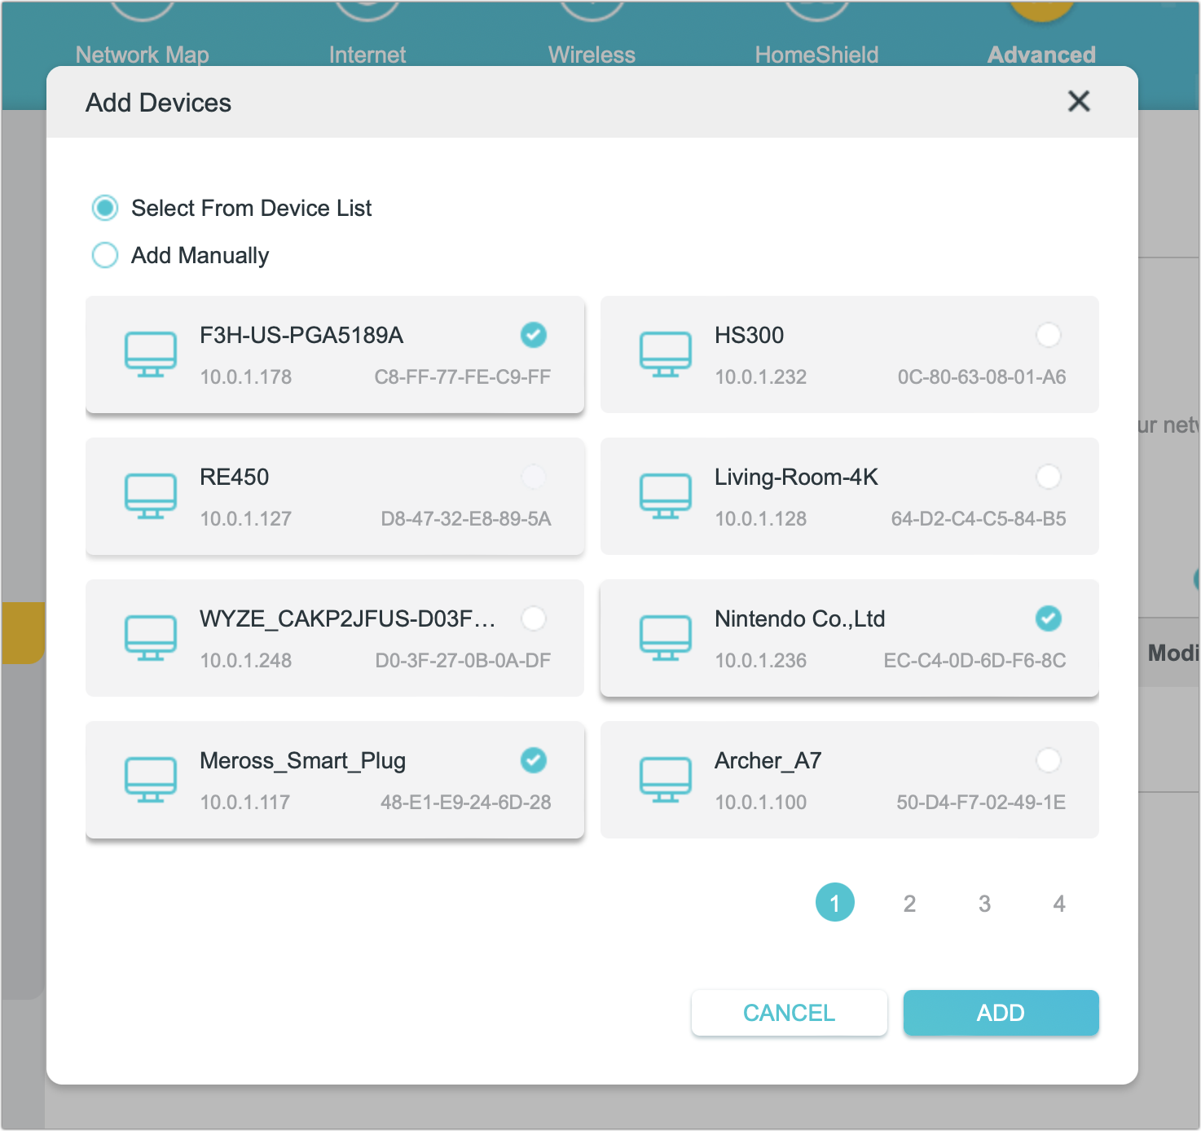Go to page 3 of devices
This screenshot has height=1131, width=1201.
tap(983, 902)
